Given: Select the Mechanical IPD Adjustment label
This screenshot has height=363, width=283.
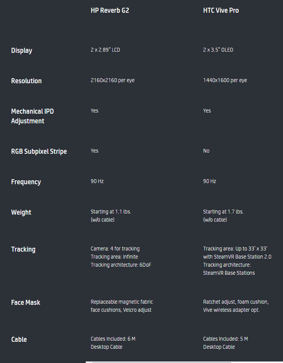Looking at the screenshot, I should click(32, 116).
